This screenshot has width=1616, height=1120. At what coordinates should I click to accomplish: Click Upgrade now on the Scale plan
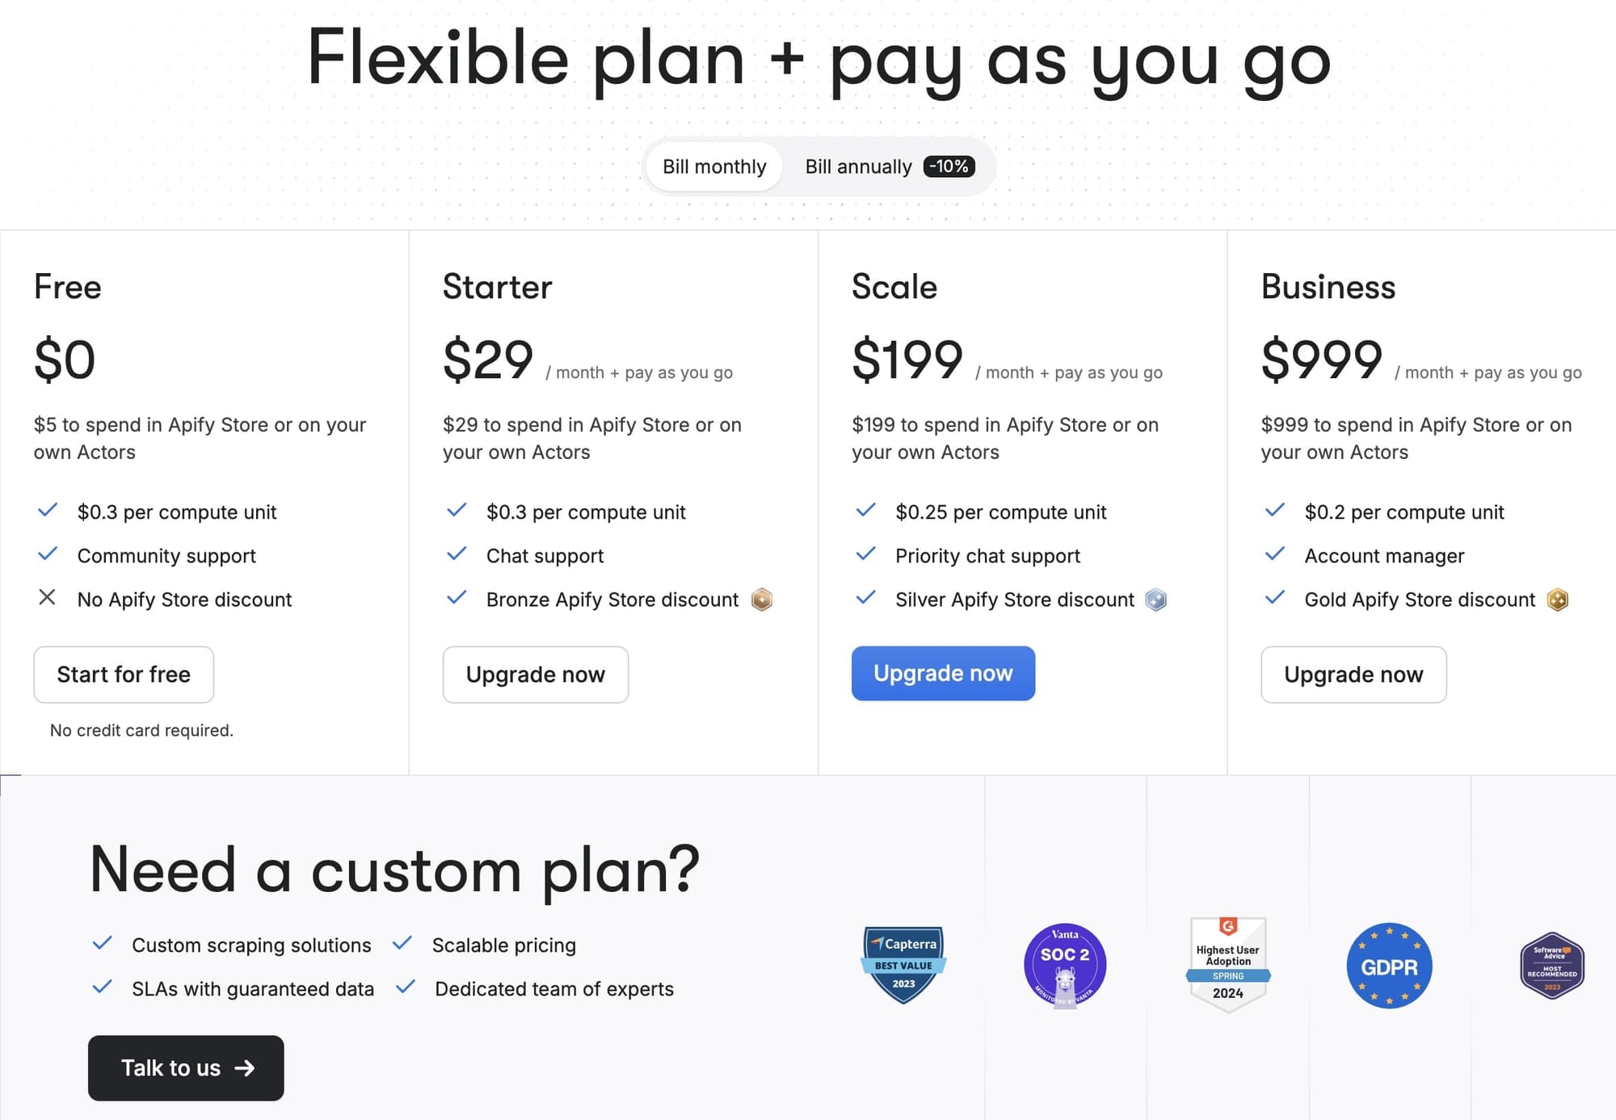click(x=942, y=673)
